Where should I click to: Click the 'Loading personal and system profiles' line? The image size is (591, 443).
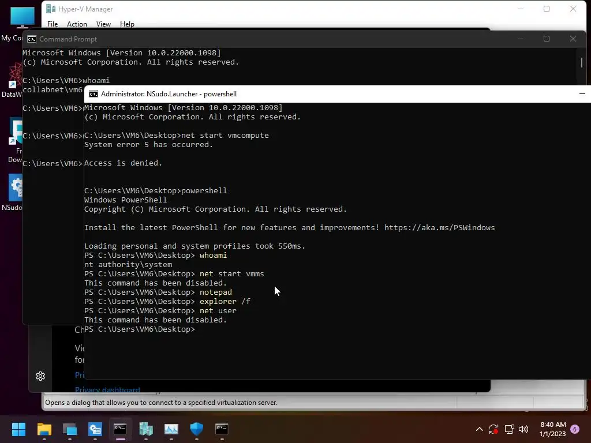(x=194, y=246)
